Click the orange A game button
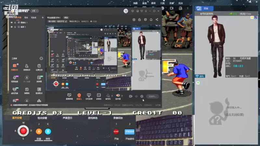This screenshot has height=146, width=260. 39,132
